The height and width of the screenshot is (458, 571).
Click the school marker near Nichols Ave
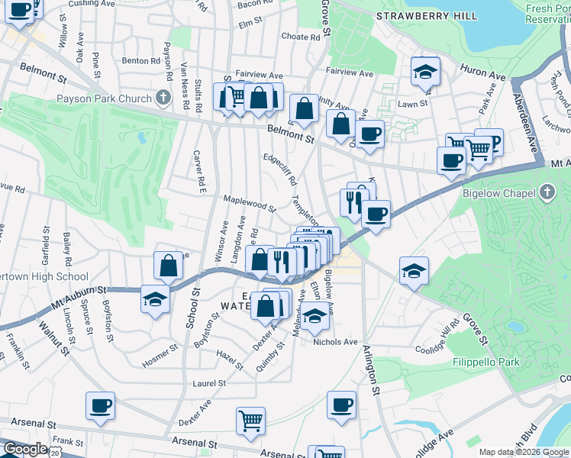(x=315, y=316)
